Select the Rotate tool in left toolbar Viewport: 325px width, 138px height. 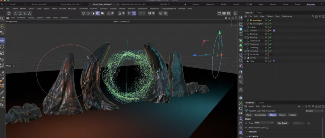2,47
